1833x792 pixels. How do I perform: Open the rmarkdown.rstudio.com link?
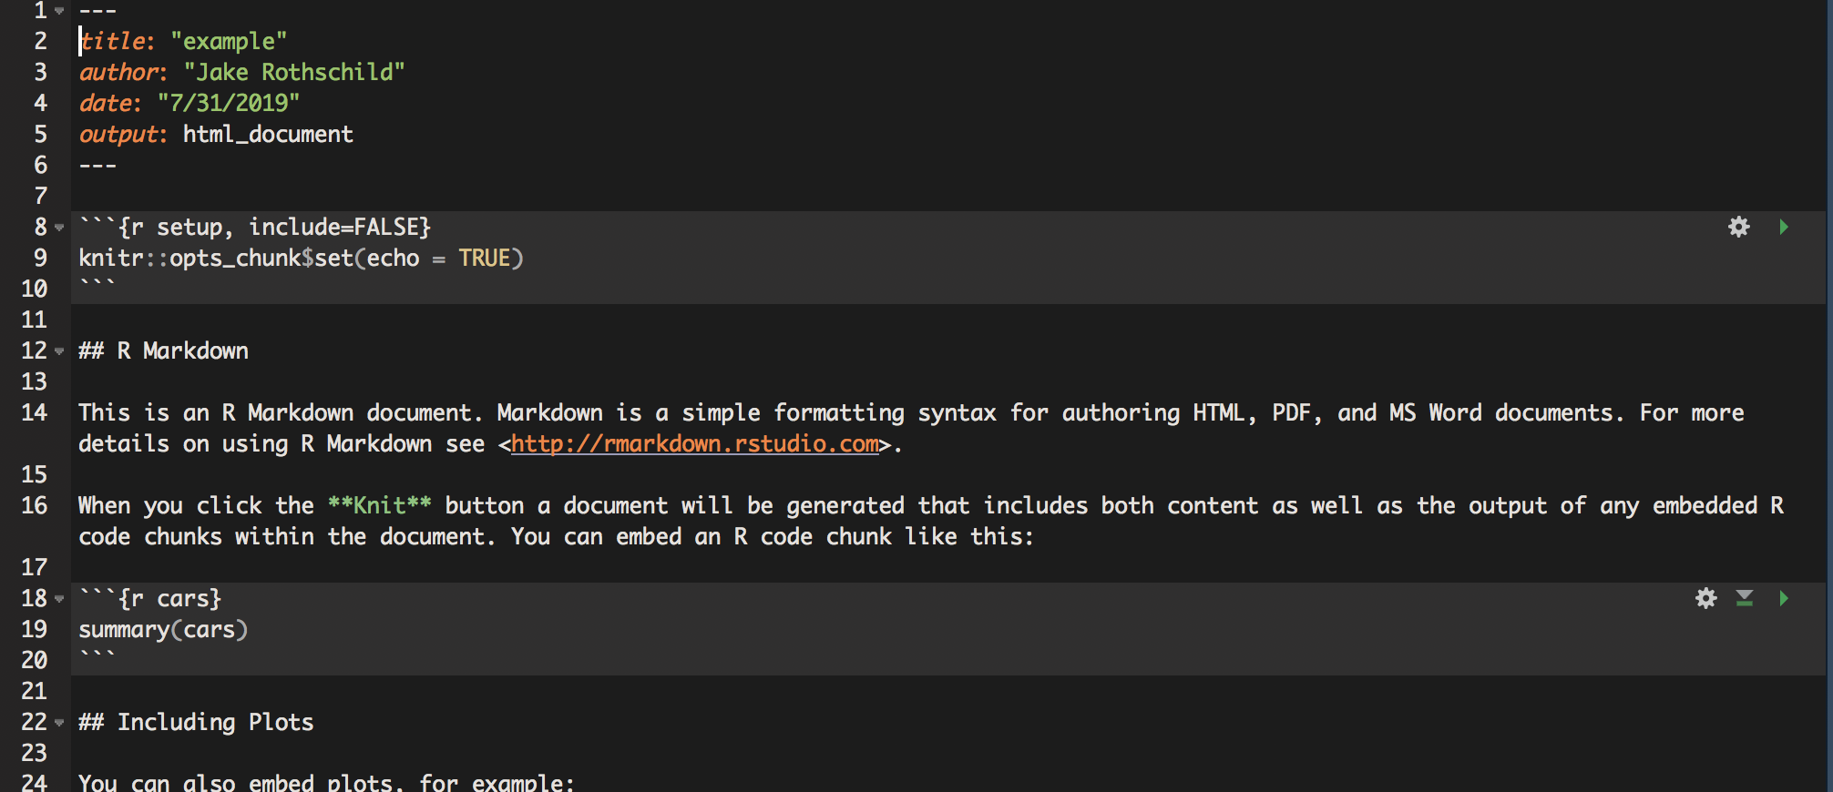(695, 444)
